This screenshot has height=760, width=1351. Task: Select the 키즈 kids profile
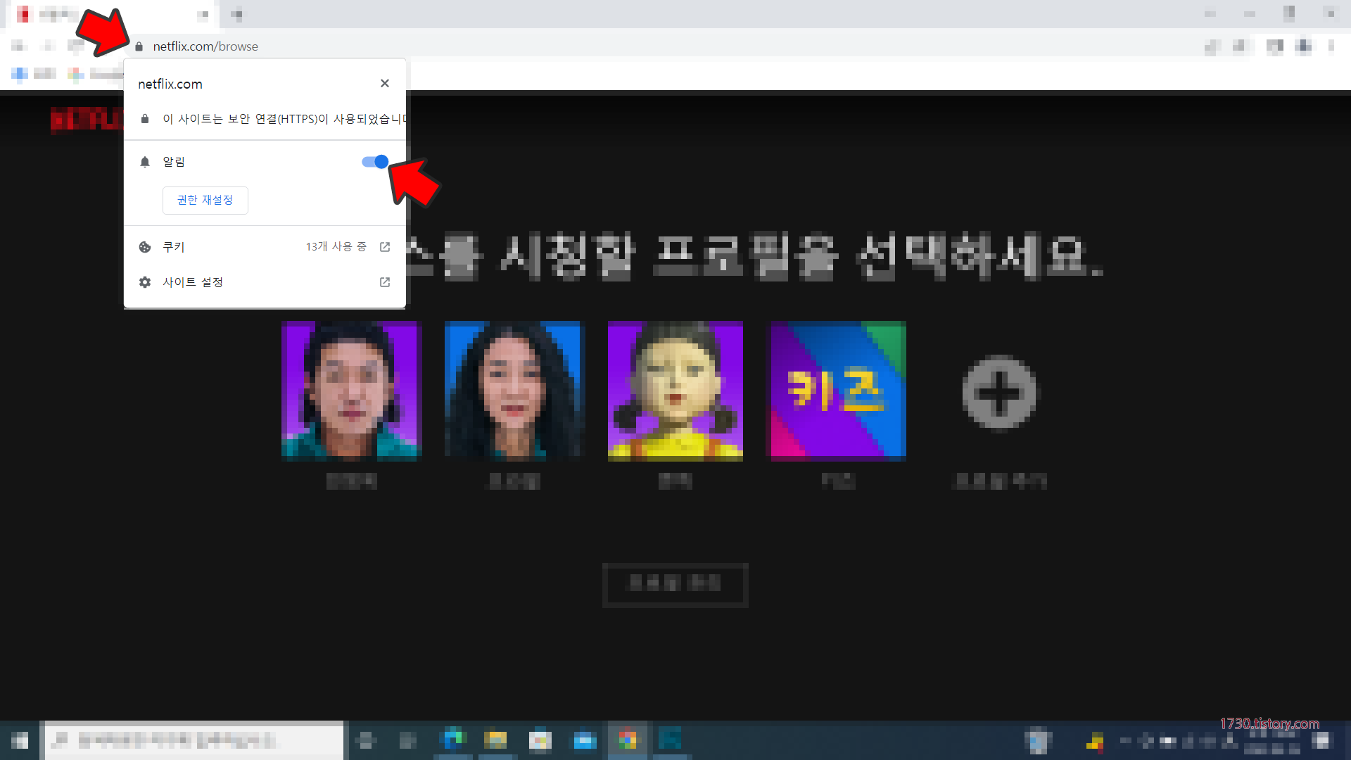[x=838, y=391]
